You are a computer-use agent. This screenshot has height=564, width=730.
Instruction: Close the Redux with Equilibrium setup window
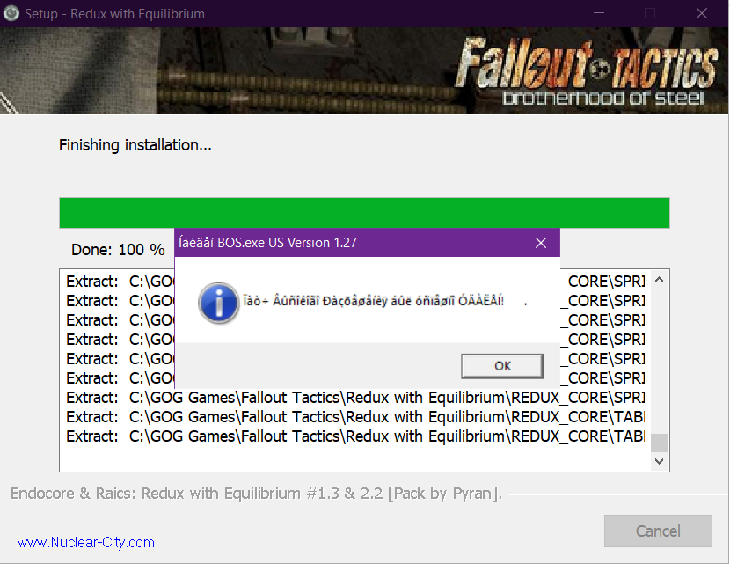(x=702, y=13)
